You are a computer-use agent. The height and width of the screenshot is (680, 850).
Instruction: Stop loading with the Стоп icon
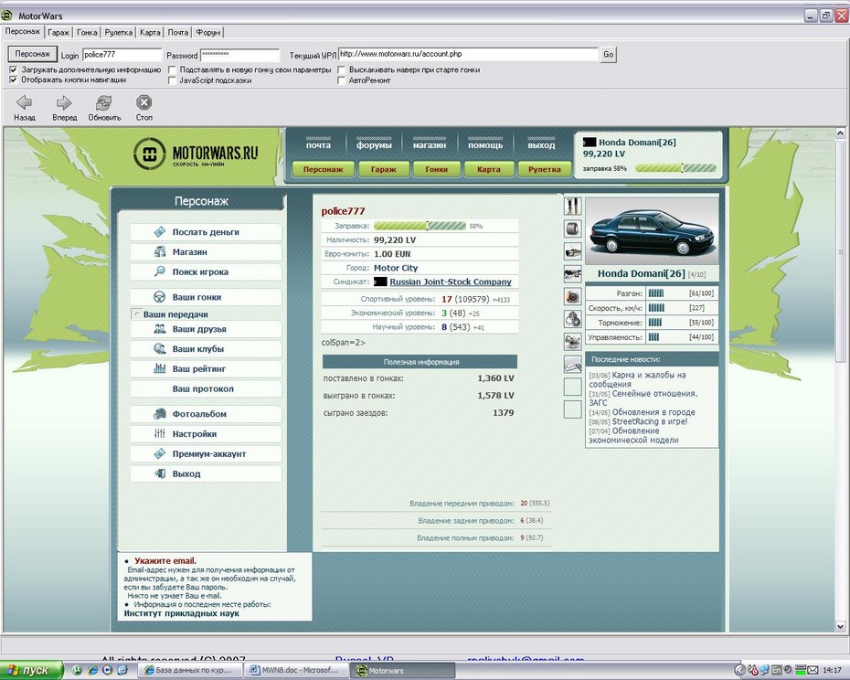[143, 108]
